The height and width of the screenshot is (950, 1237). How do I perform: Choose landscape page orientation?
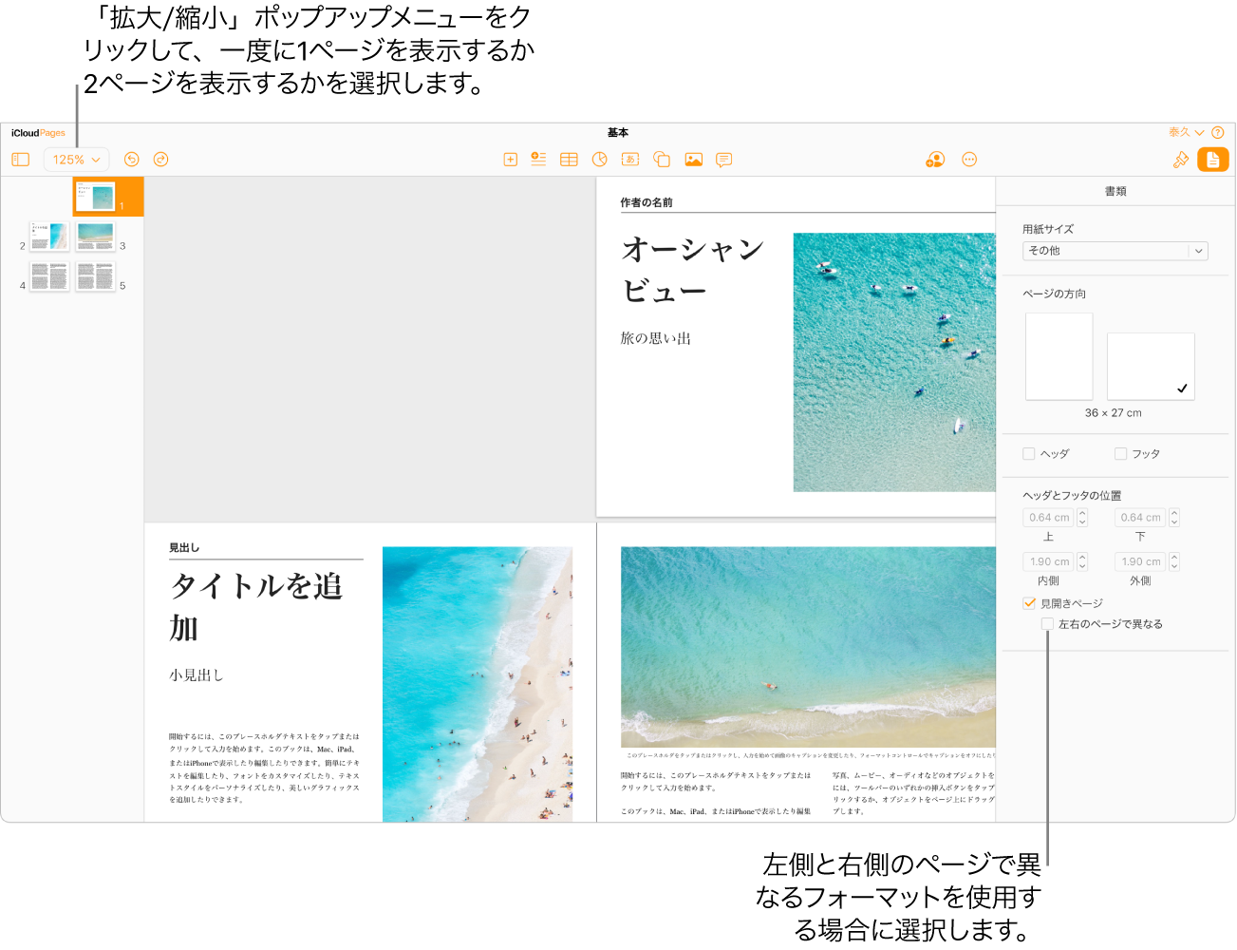click(1151, 366)
